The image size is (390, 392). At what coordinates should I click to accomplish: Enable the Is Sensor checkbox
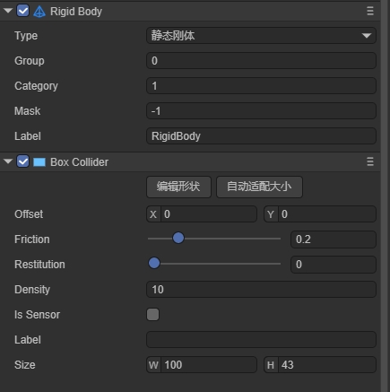pyautogui.click(x=152, y=315)
